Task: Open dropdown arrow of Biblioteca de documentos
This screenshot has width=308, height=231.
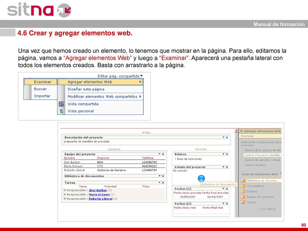Action: 159,176
